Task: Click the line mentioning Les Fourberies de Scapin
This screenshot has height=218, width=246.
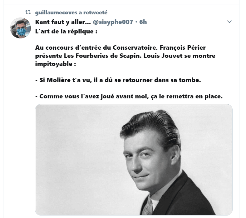Action: tap(125, 56)
